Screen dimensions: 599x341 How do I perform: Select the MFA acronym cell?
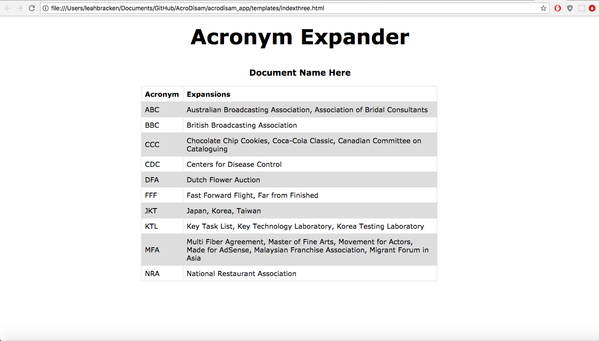point(152,250)
